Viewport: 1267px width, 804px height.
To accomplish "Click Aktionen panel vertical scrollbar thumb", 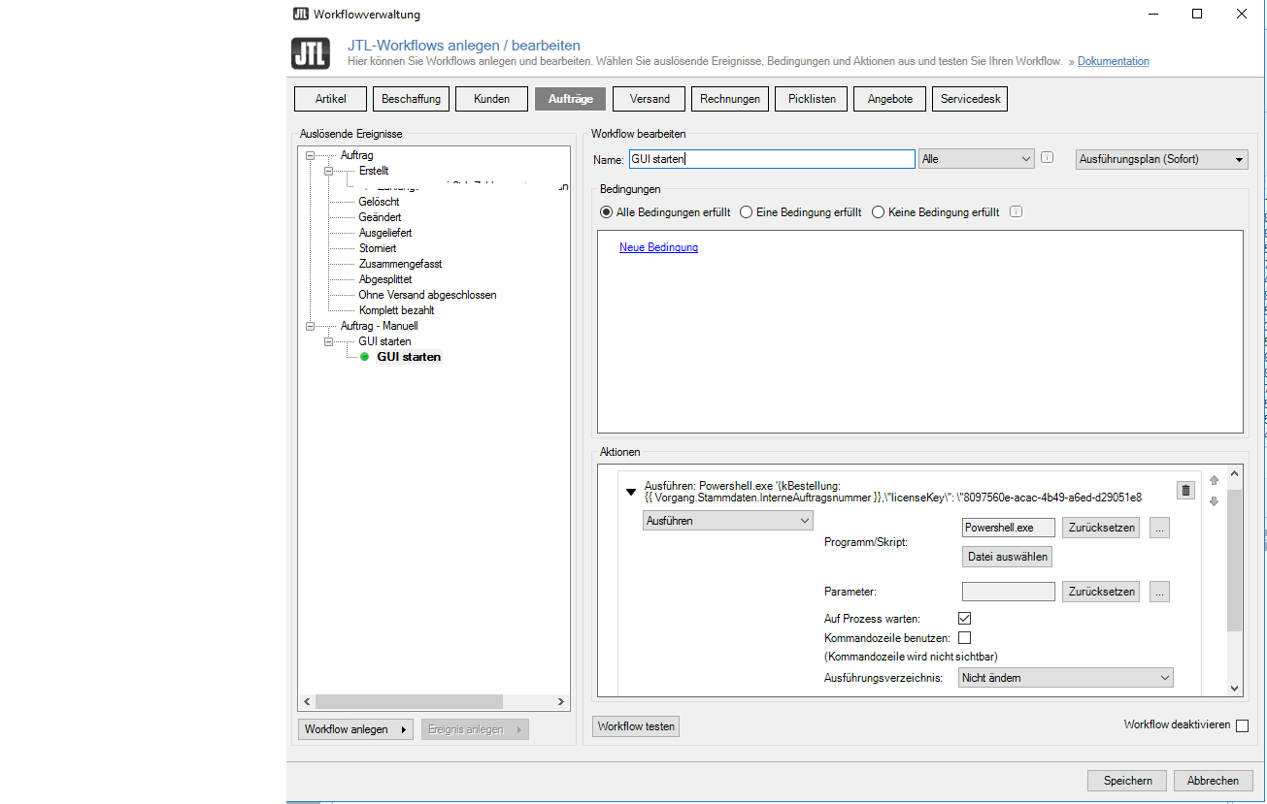I will (x=1234, y=561).
